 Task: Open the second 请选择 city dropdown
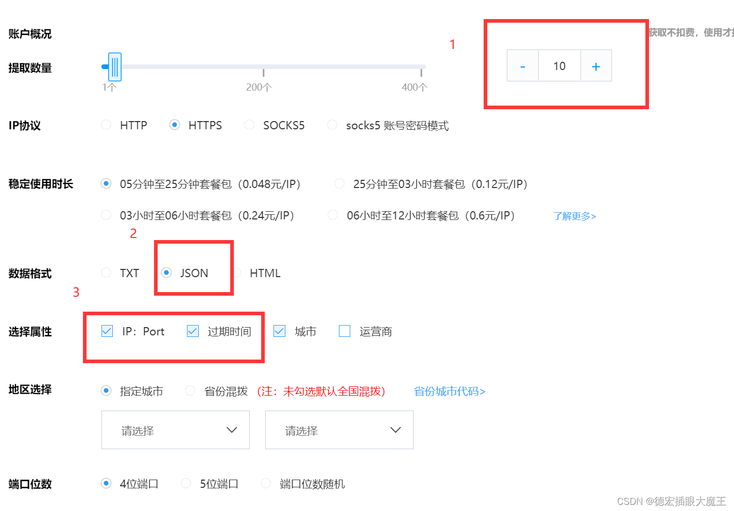point(339,430)
